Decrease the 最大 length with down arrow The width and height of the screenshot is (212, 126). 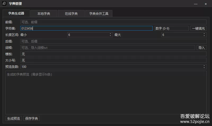point(204,36)
